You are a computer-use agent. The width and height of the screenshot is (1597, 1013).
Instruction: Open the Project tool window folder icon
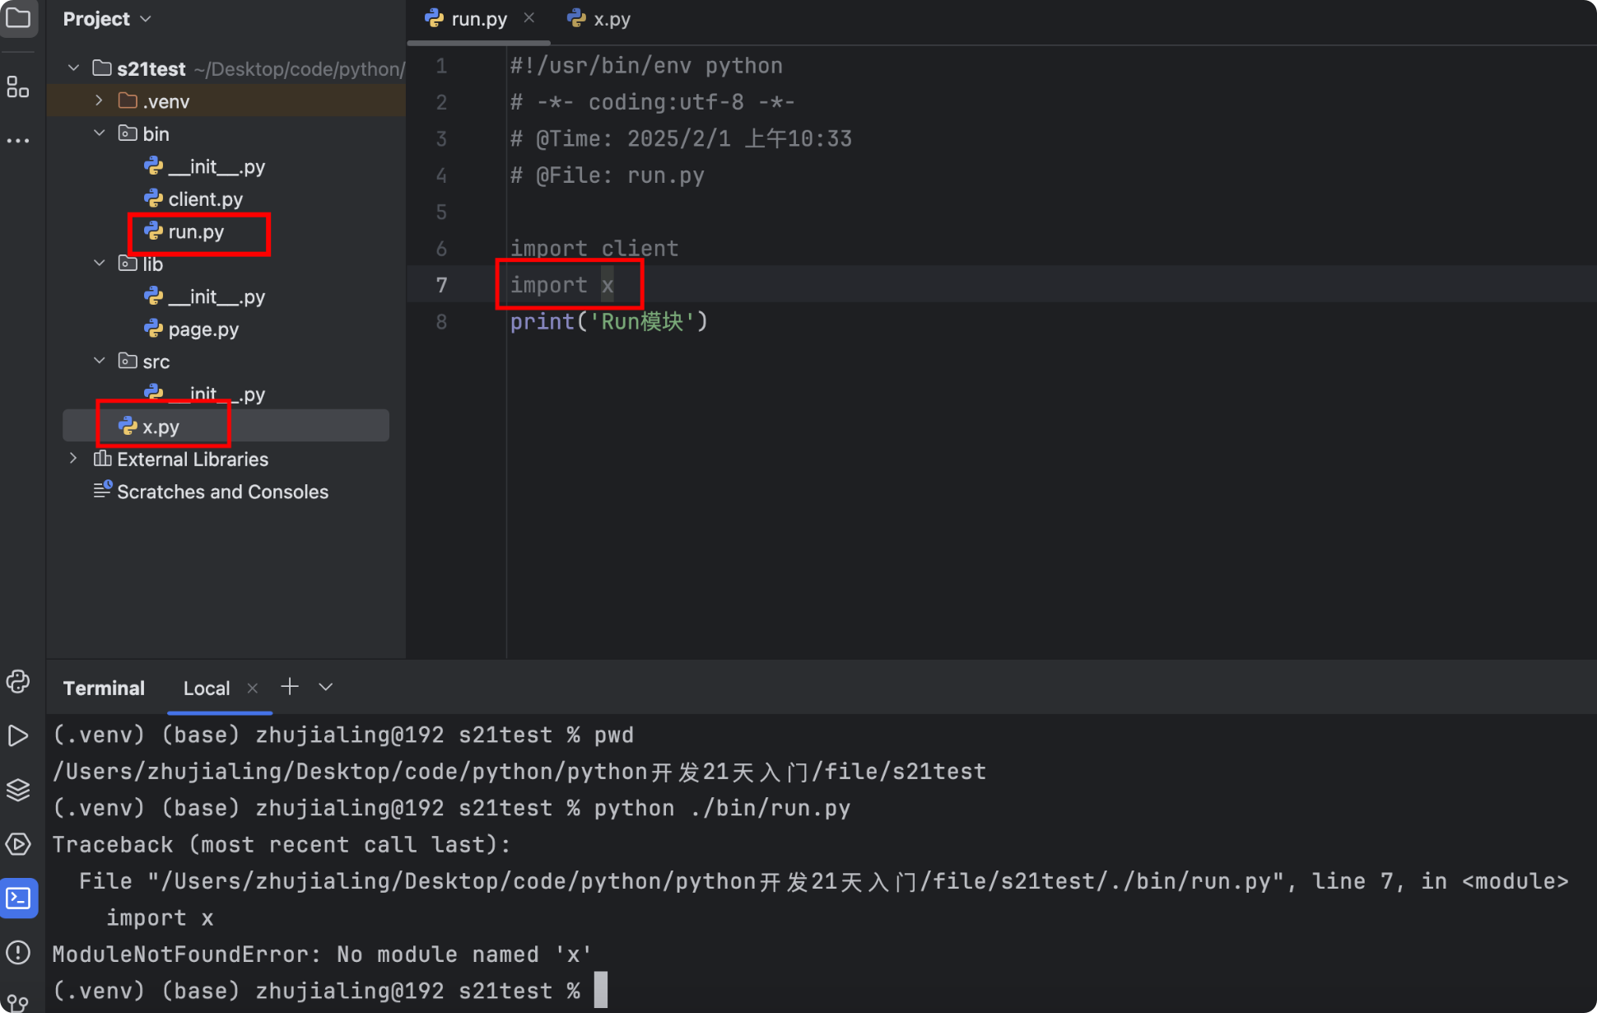pyautogui.click(x=18, y=18)
